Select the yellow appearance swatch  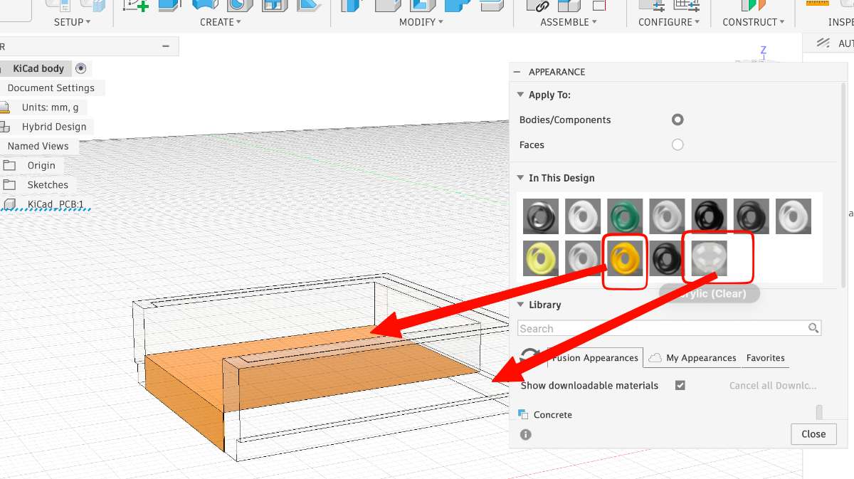click(541, 258)
